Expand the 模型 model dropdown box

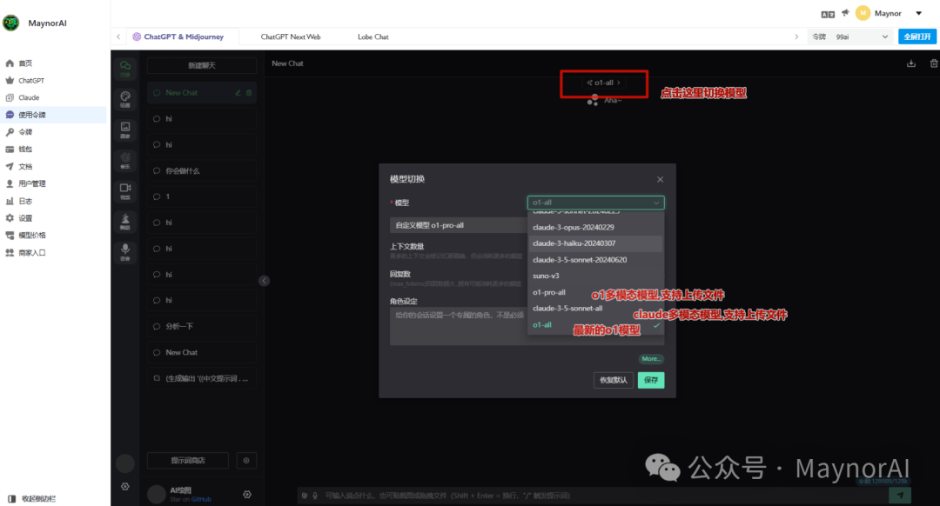(x=595, y=203)
